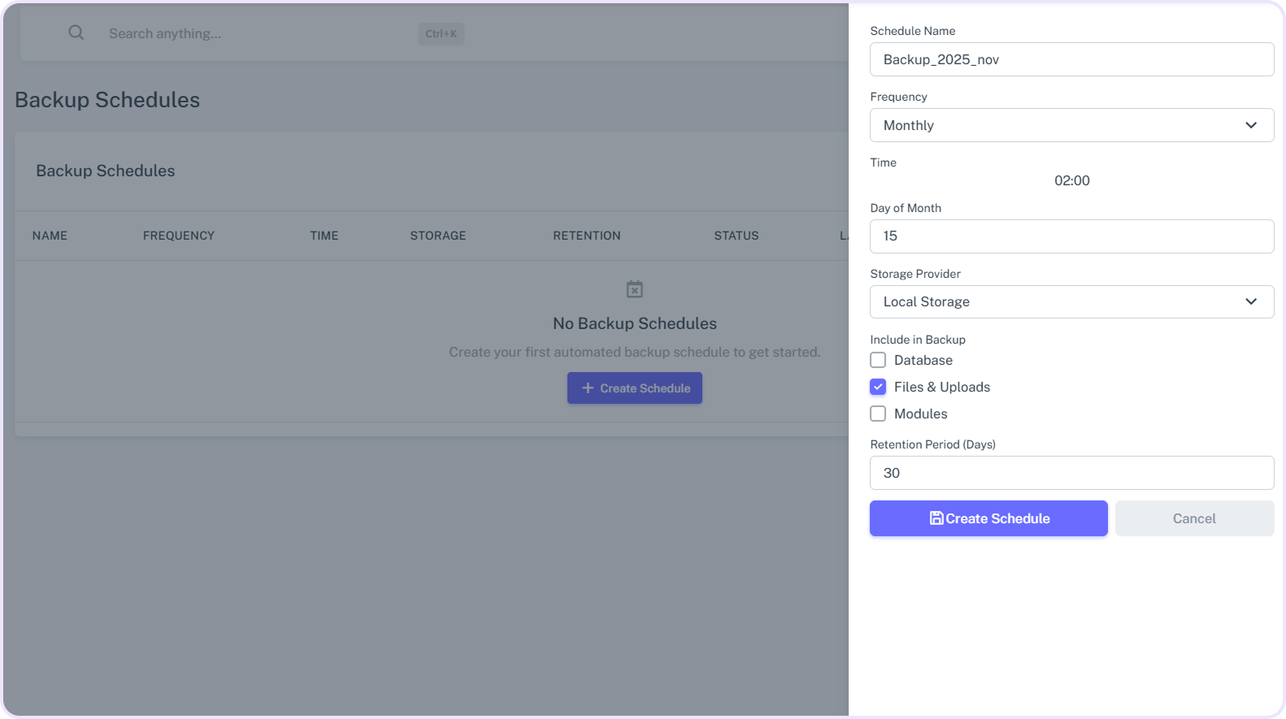Click the empty calendar icon above No Backup Schedules
Screen dimensions: 1286x719
click(x=635, y=289)
